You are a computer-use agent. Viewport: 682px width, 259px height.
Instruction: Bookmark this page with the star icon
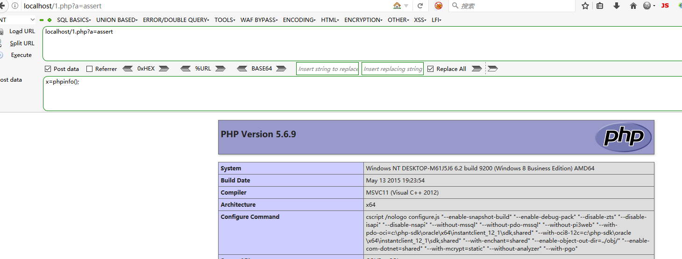585,6
